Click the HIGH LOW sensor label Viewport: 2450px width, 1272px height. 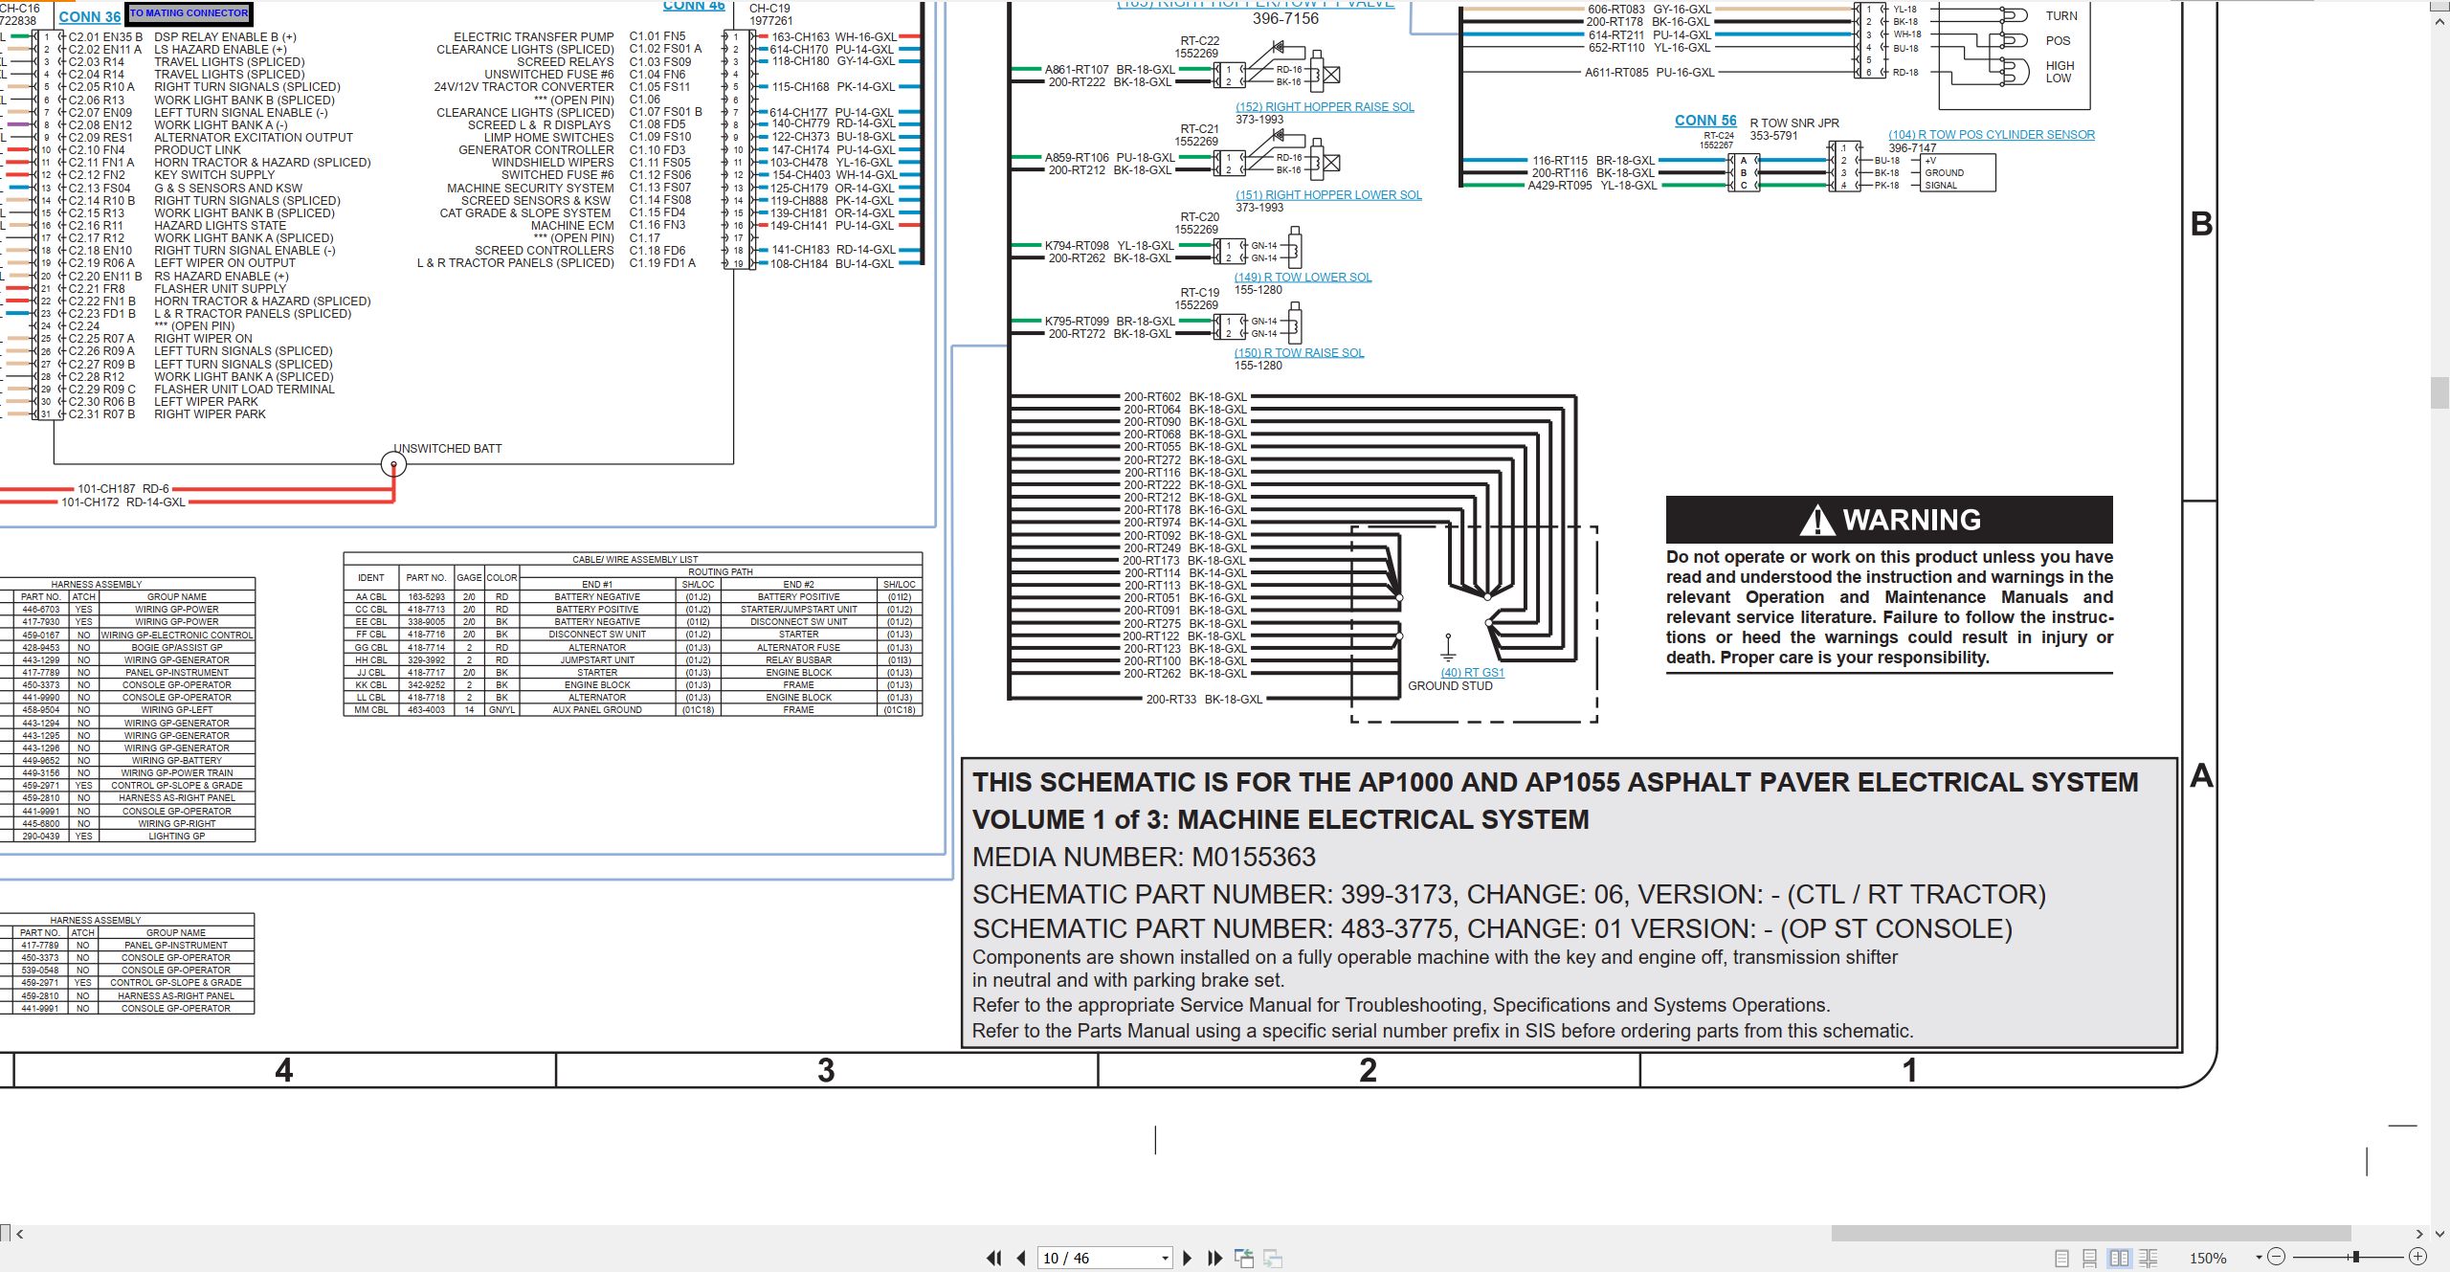2060,72
